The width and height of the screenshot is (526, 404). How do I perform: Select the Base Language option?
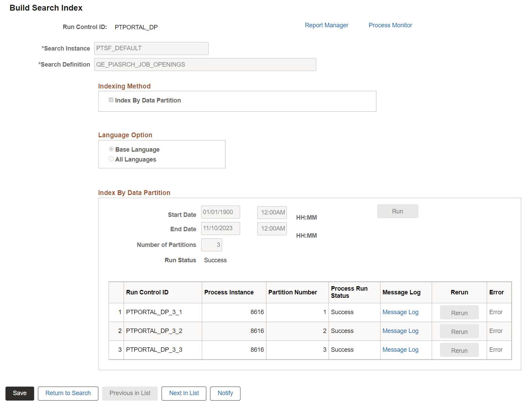(x=111, y=149)
